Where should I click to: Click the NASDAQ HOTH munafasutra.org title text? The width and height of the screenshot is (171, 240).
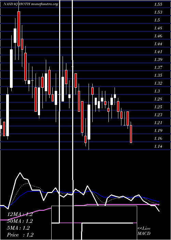point(31,4)
